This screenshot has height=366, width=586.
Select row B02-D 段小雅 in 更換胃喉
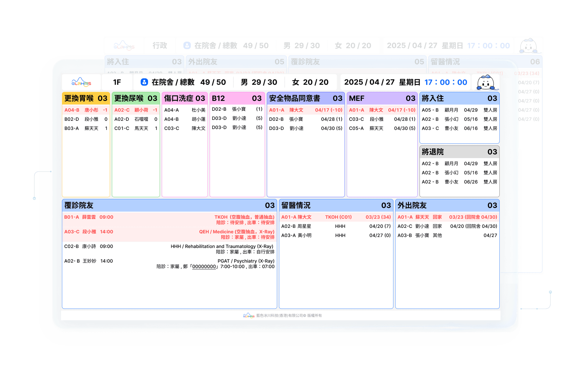click(86, 119)
